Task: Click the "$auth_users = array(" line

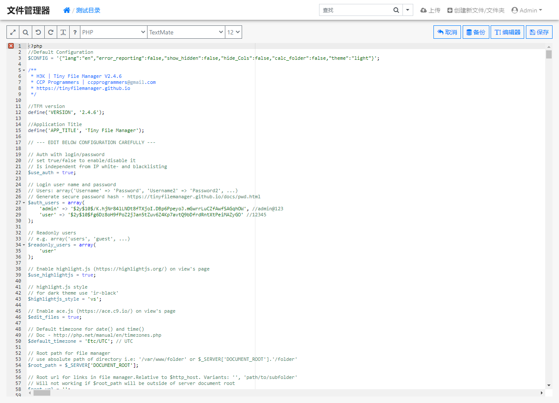Action: [56, 203]
